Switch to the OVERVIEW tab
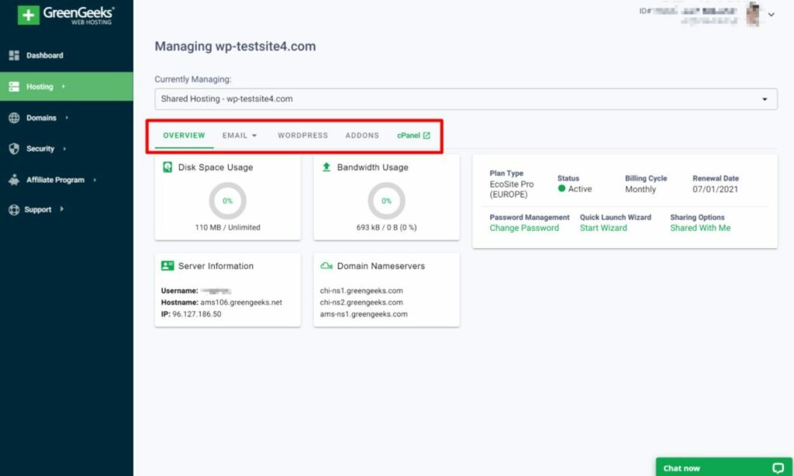The image size is (794, 476). pos(184,136)
